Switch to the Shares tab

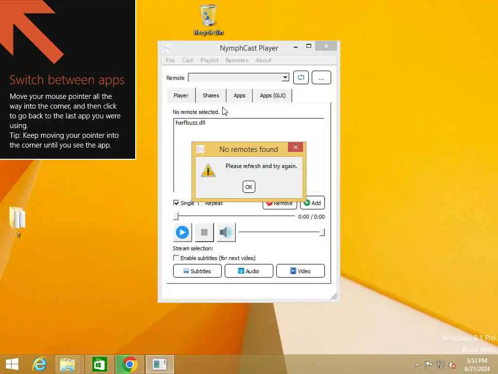pos(211,95)
